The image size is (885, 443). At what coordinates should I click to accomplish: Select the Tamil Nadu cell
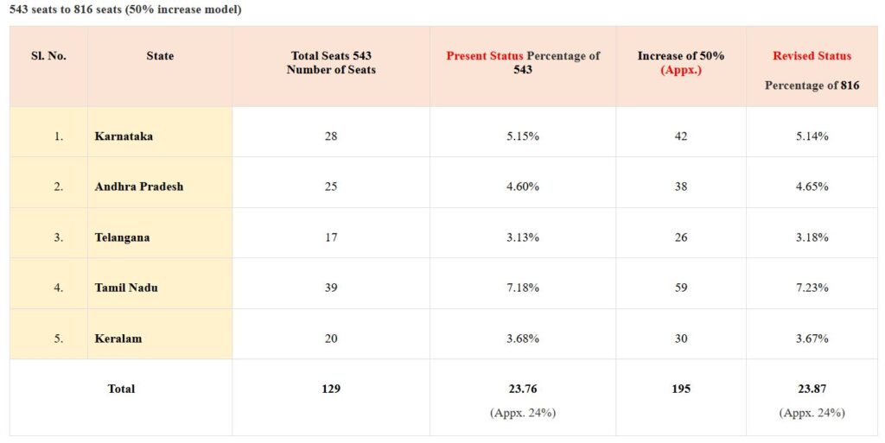[x=124, y=288]
